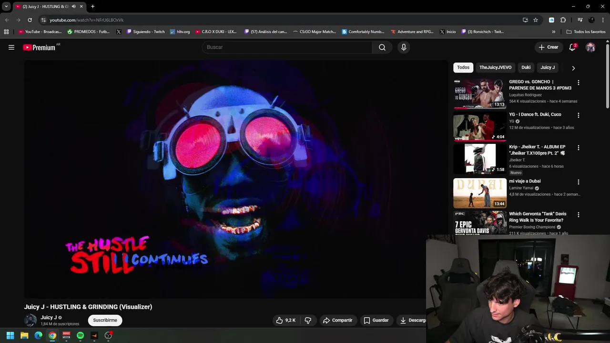Screen dimensions: 610x343
Task: Click Suscribirme button
Action: [x=105, y=320]
